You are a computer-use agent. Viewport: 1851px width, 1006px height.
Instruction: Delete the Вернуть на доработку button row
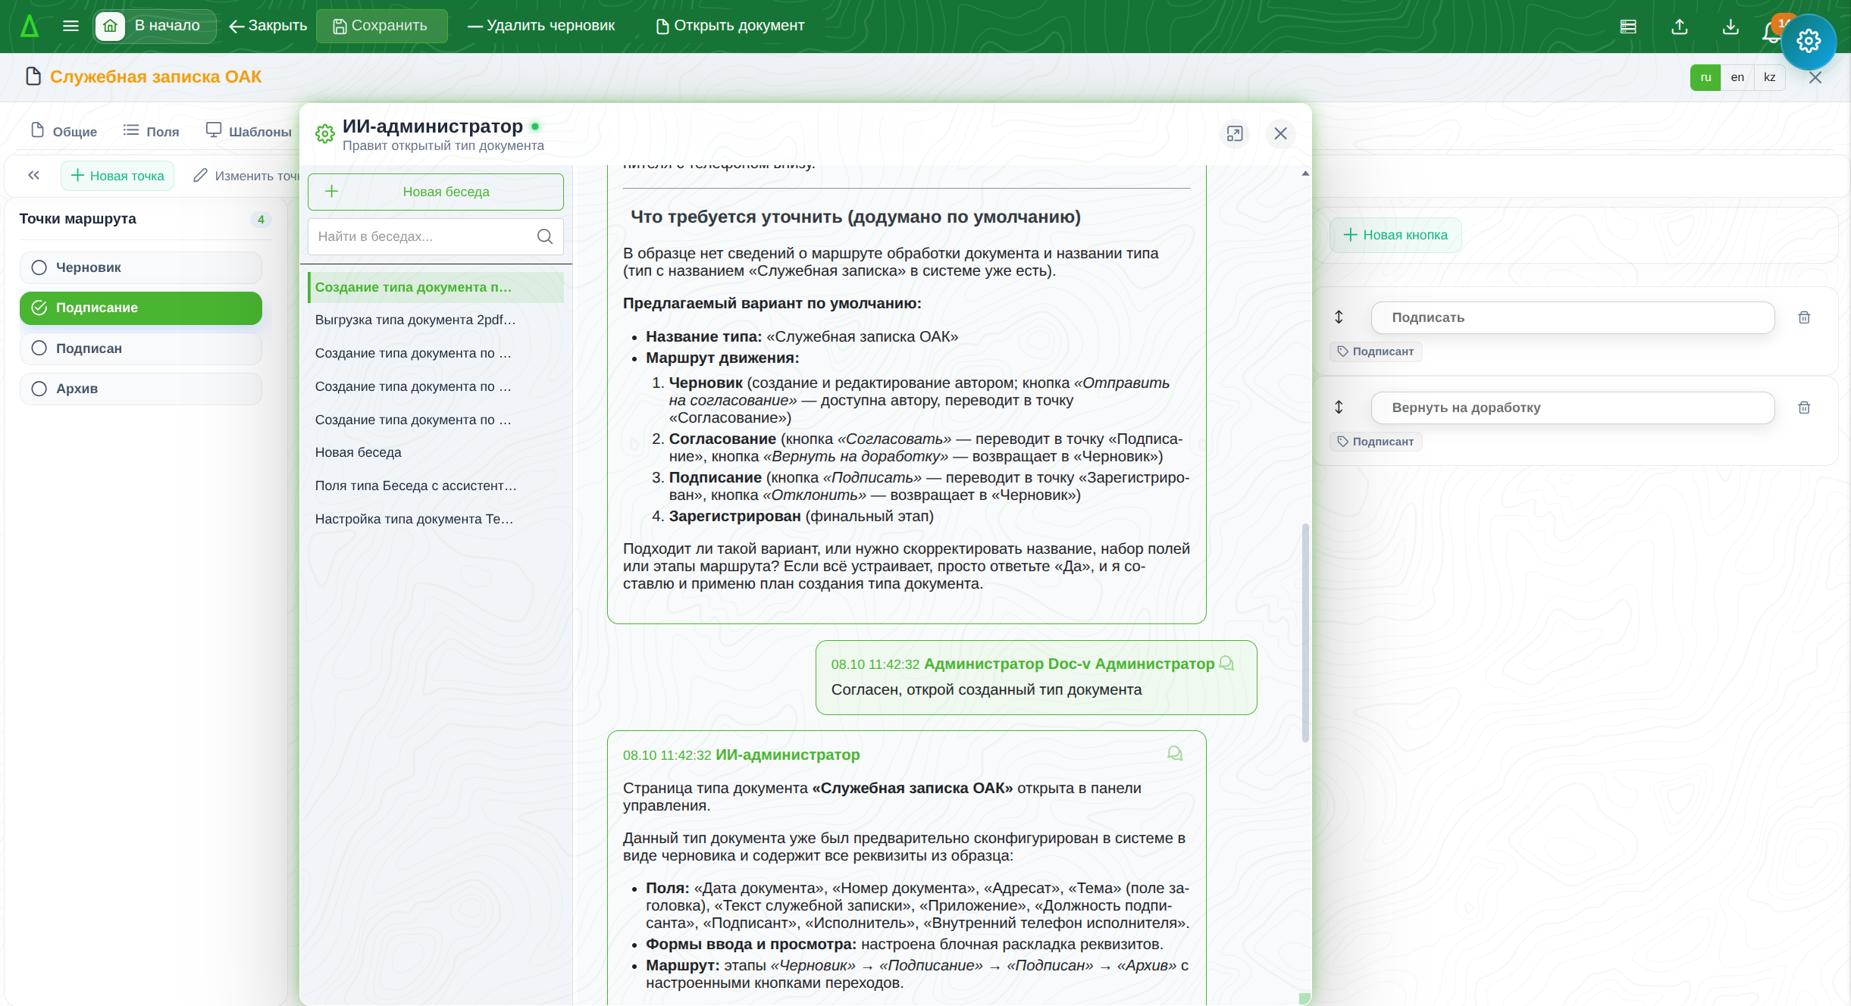[1804, 408]
